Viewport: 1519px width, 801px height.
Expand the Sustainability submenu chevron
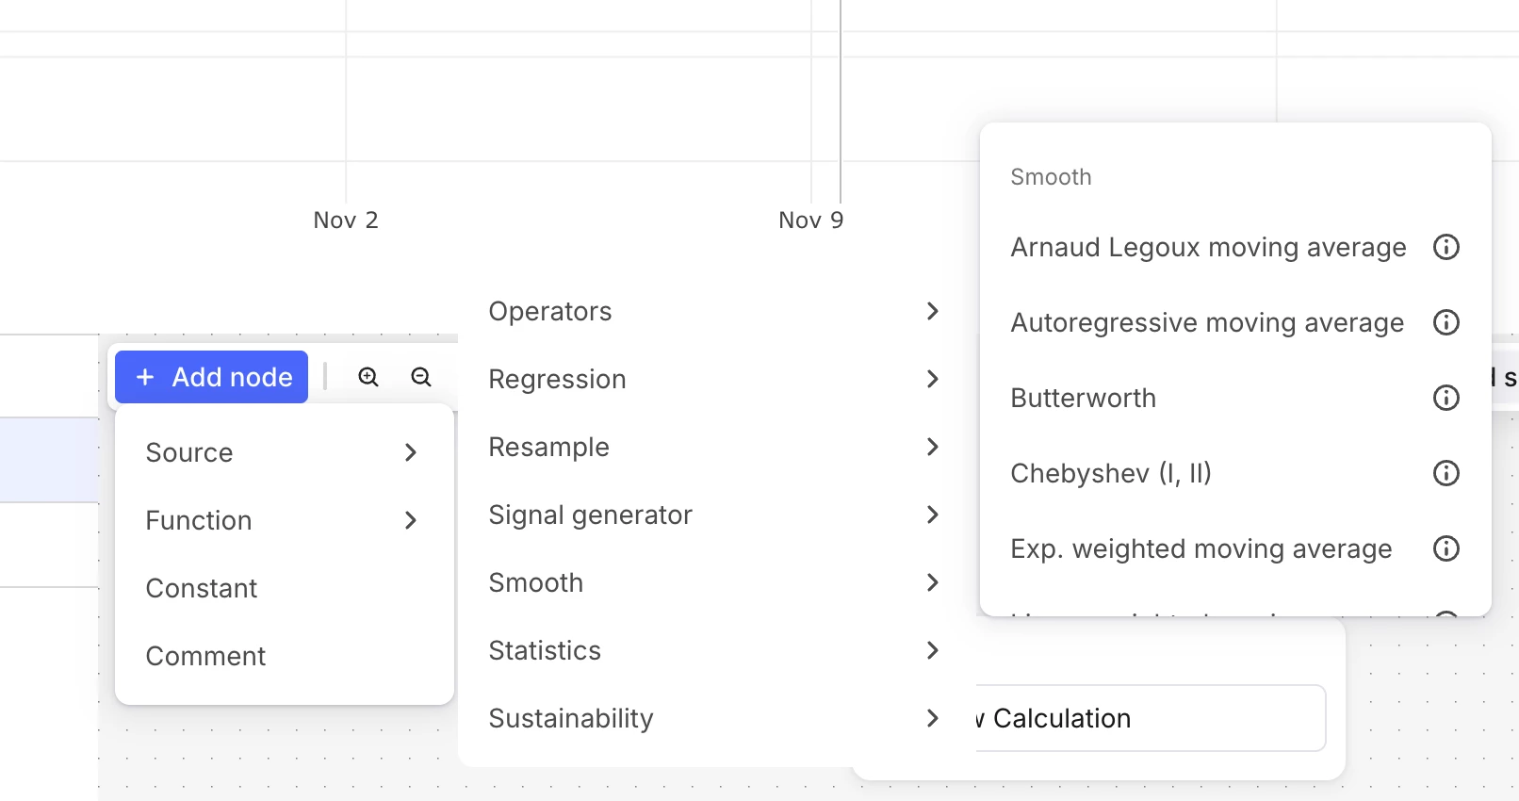(932, 718)
